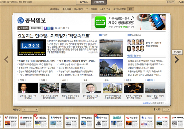Viewport: 184px width, 129px height.
Task: Select the 기호일보 thumbnail in bottom strip
Action: (x=41, y=122)
